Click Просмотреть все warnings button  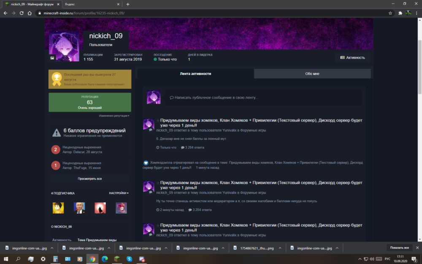(90, 179)
